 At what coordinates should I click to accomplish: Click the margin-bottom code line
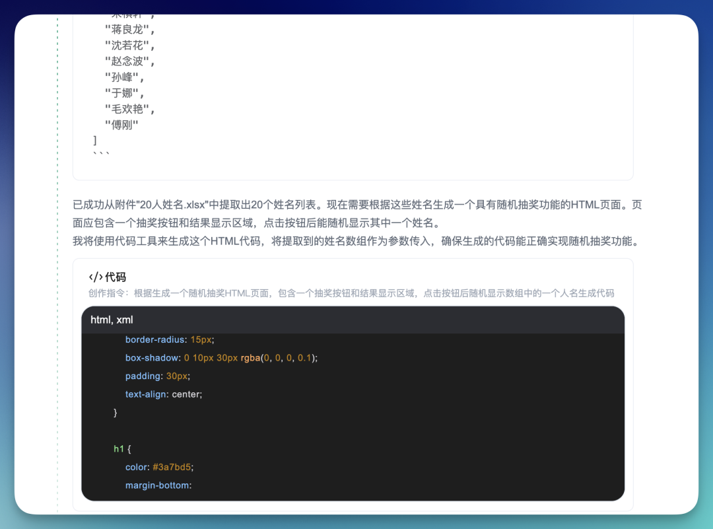coord(158,485)
